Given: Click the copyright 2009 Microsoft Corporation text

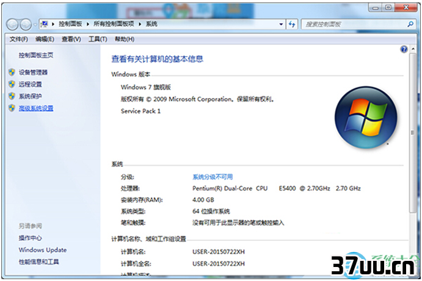Looking at the screenshot, I should click(x=197, y=99).
